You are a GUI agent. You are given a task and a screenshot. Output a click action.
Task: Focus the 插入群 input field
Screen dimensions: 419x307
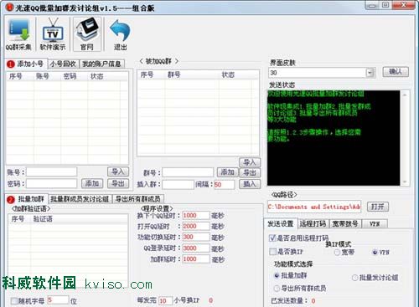[178, 184]
